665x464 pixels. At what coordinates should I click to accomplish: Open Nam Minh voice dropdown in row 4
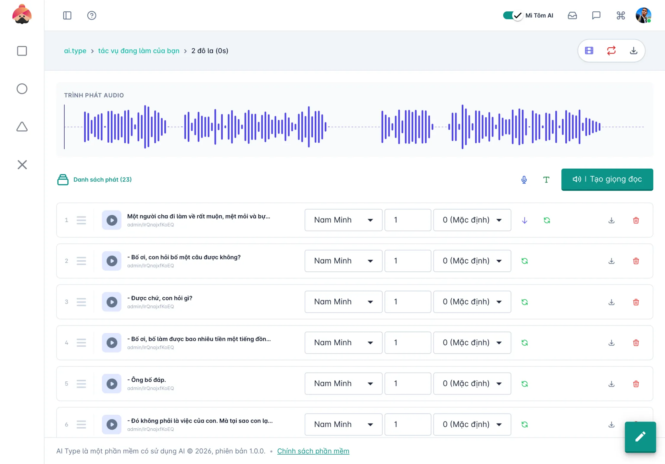[343, 342]
